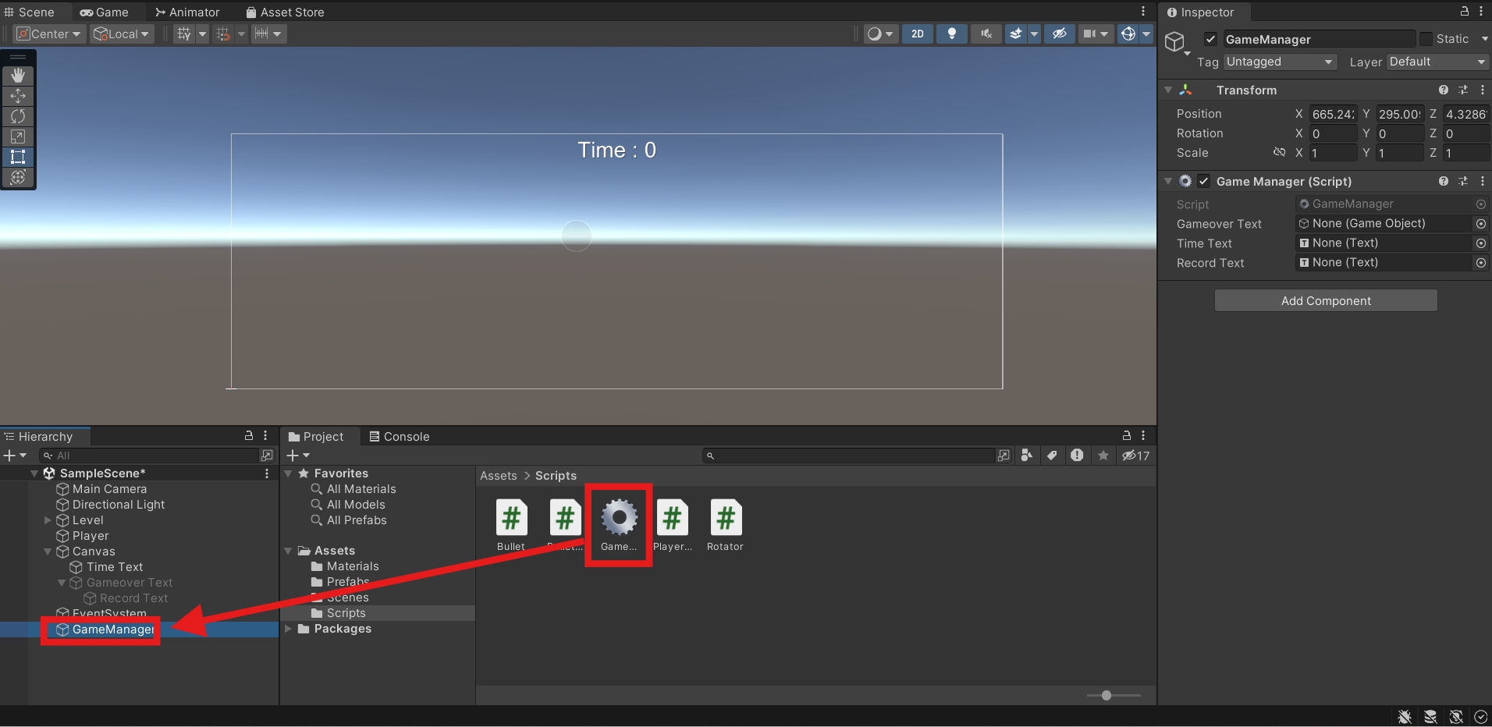Open the Layer Default dropdown
Image resolution: width=1492 pixels, height=727 pixels.
pos(1437,62)
